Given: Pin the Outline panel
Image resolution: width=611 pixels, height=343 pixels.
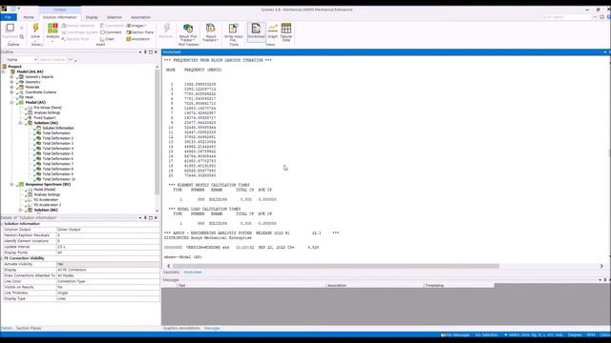Looking at the screenshot, I should [145, 52].
